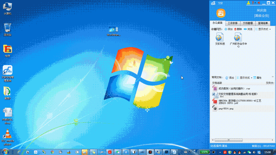Show hidden tray icons arrow

click(220, 152)
